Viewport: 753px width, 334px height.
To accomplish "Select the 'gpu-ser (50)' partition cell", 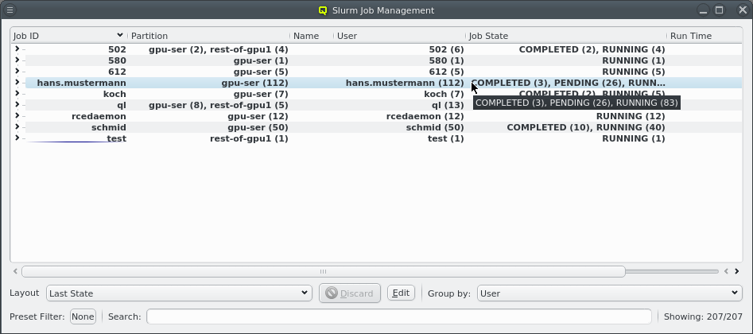I will (258, 127).
